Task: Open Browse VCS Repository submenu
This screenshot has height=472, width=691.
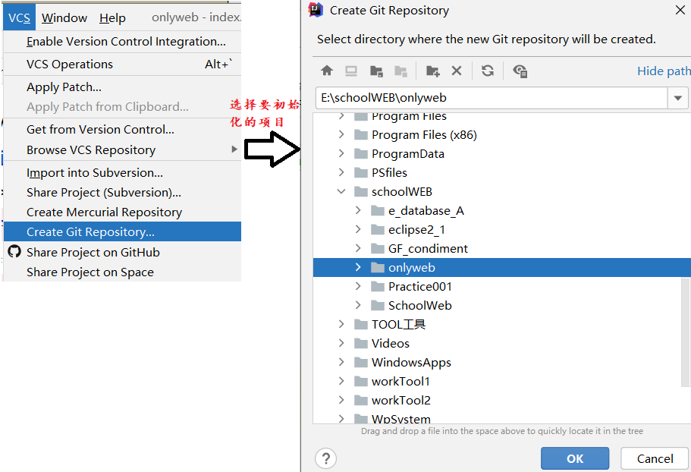Action: 122,149
